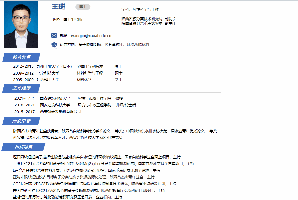This screenshot has width=298, height=200.
Task: Select the 科研项目 section header
Action: click(23, 147)
